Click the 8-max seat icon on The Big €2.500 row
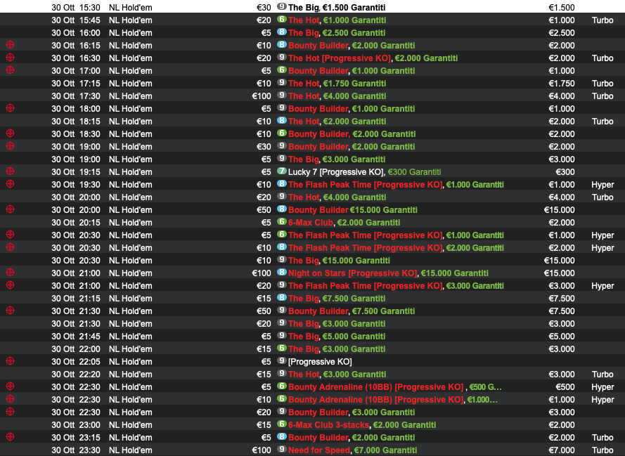The height and width of the screenshot is (456, 625). pyautogui.click(x=282, y=32)
